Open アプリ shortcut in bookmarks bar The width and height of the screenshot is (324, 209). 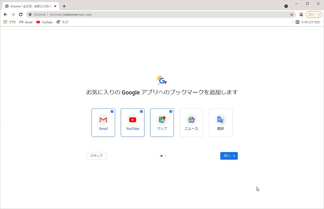[10, 22]
